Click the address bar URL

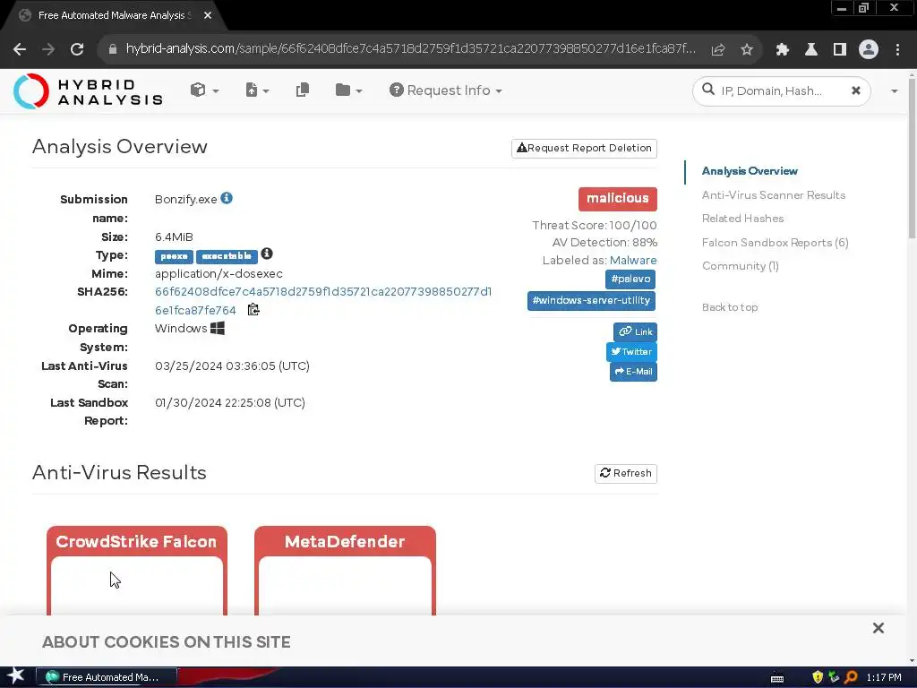tap(410, 49)
